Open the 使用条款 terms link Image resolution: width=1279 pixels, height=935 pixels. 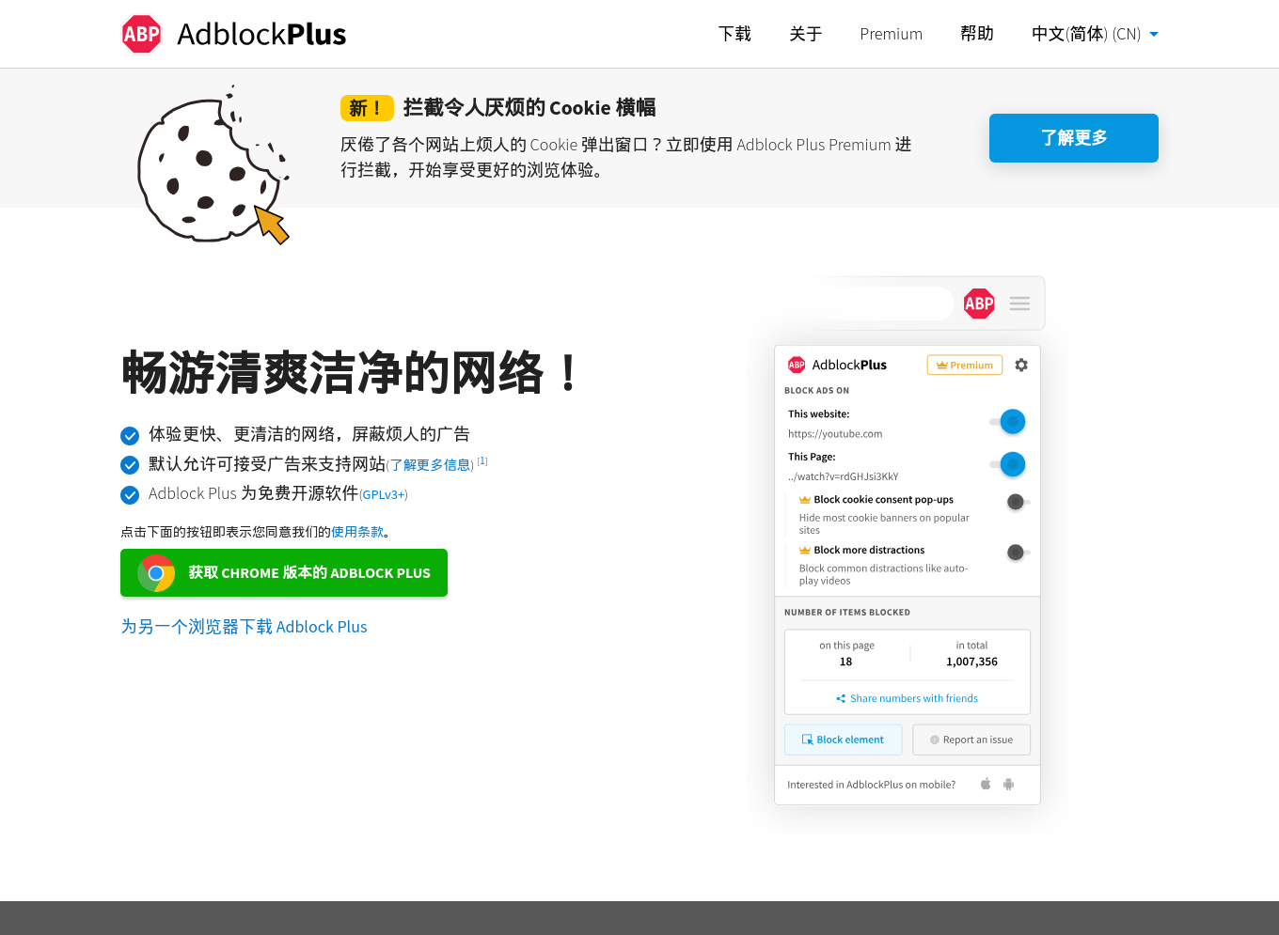pyautogui.click(x=357, y=532)
